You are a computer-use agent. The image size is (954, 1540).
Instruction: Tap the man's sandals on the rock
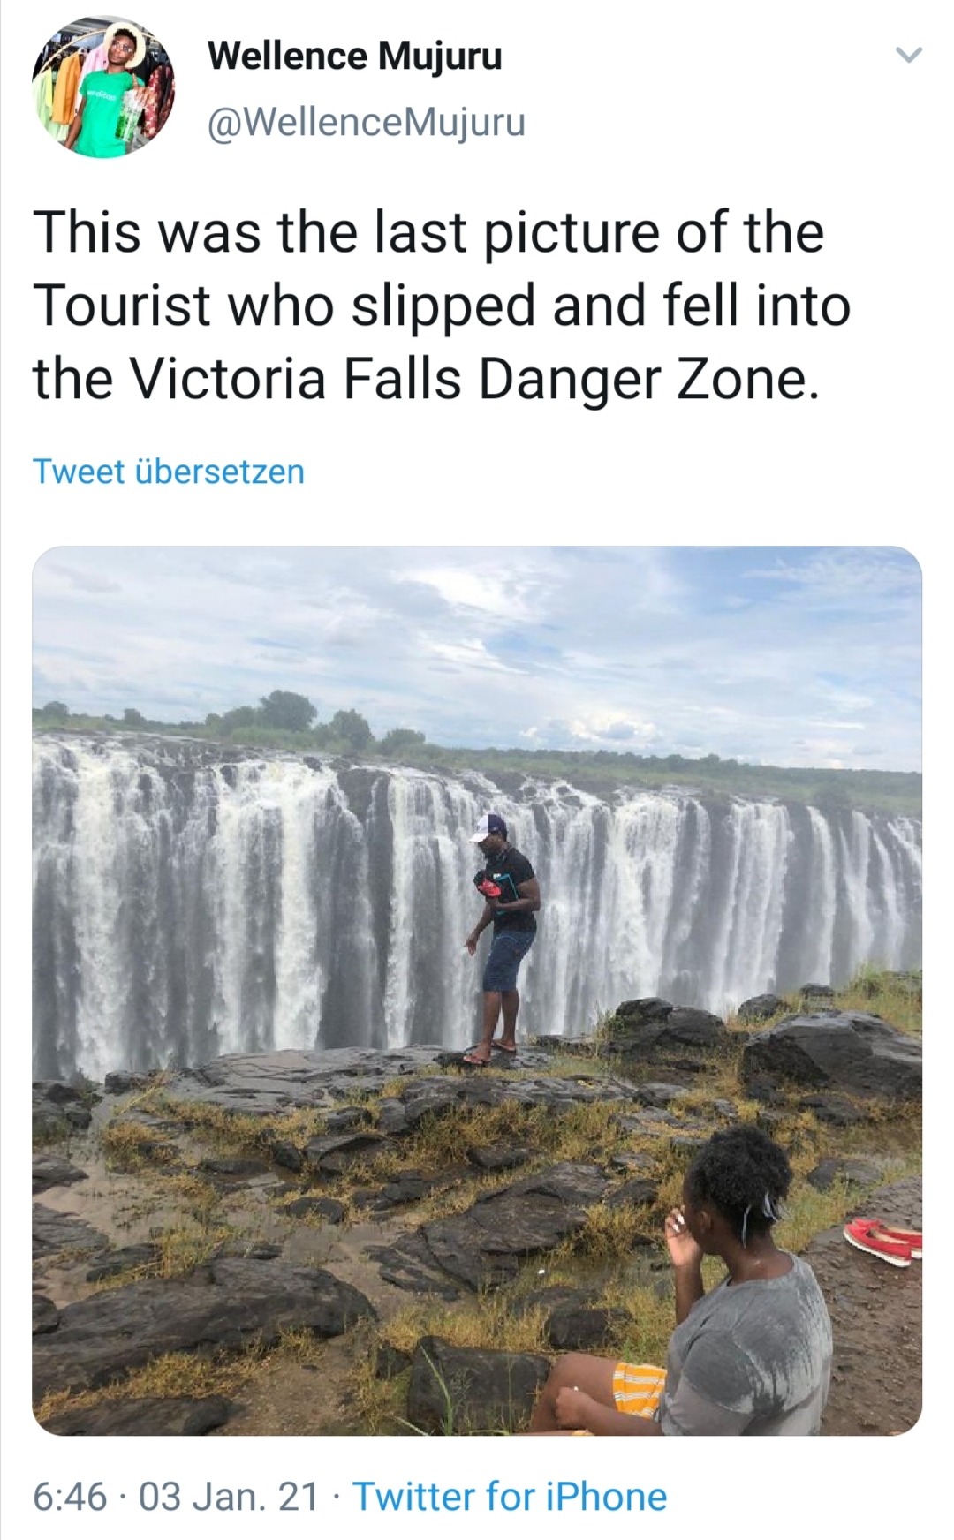(488, 1051)
